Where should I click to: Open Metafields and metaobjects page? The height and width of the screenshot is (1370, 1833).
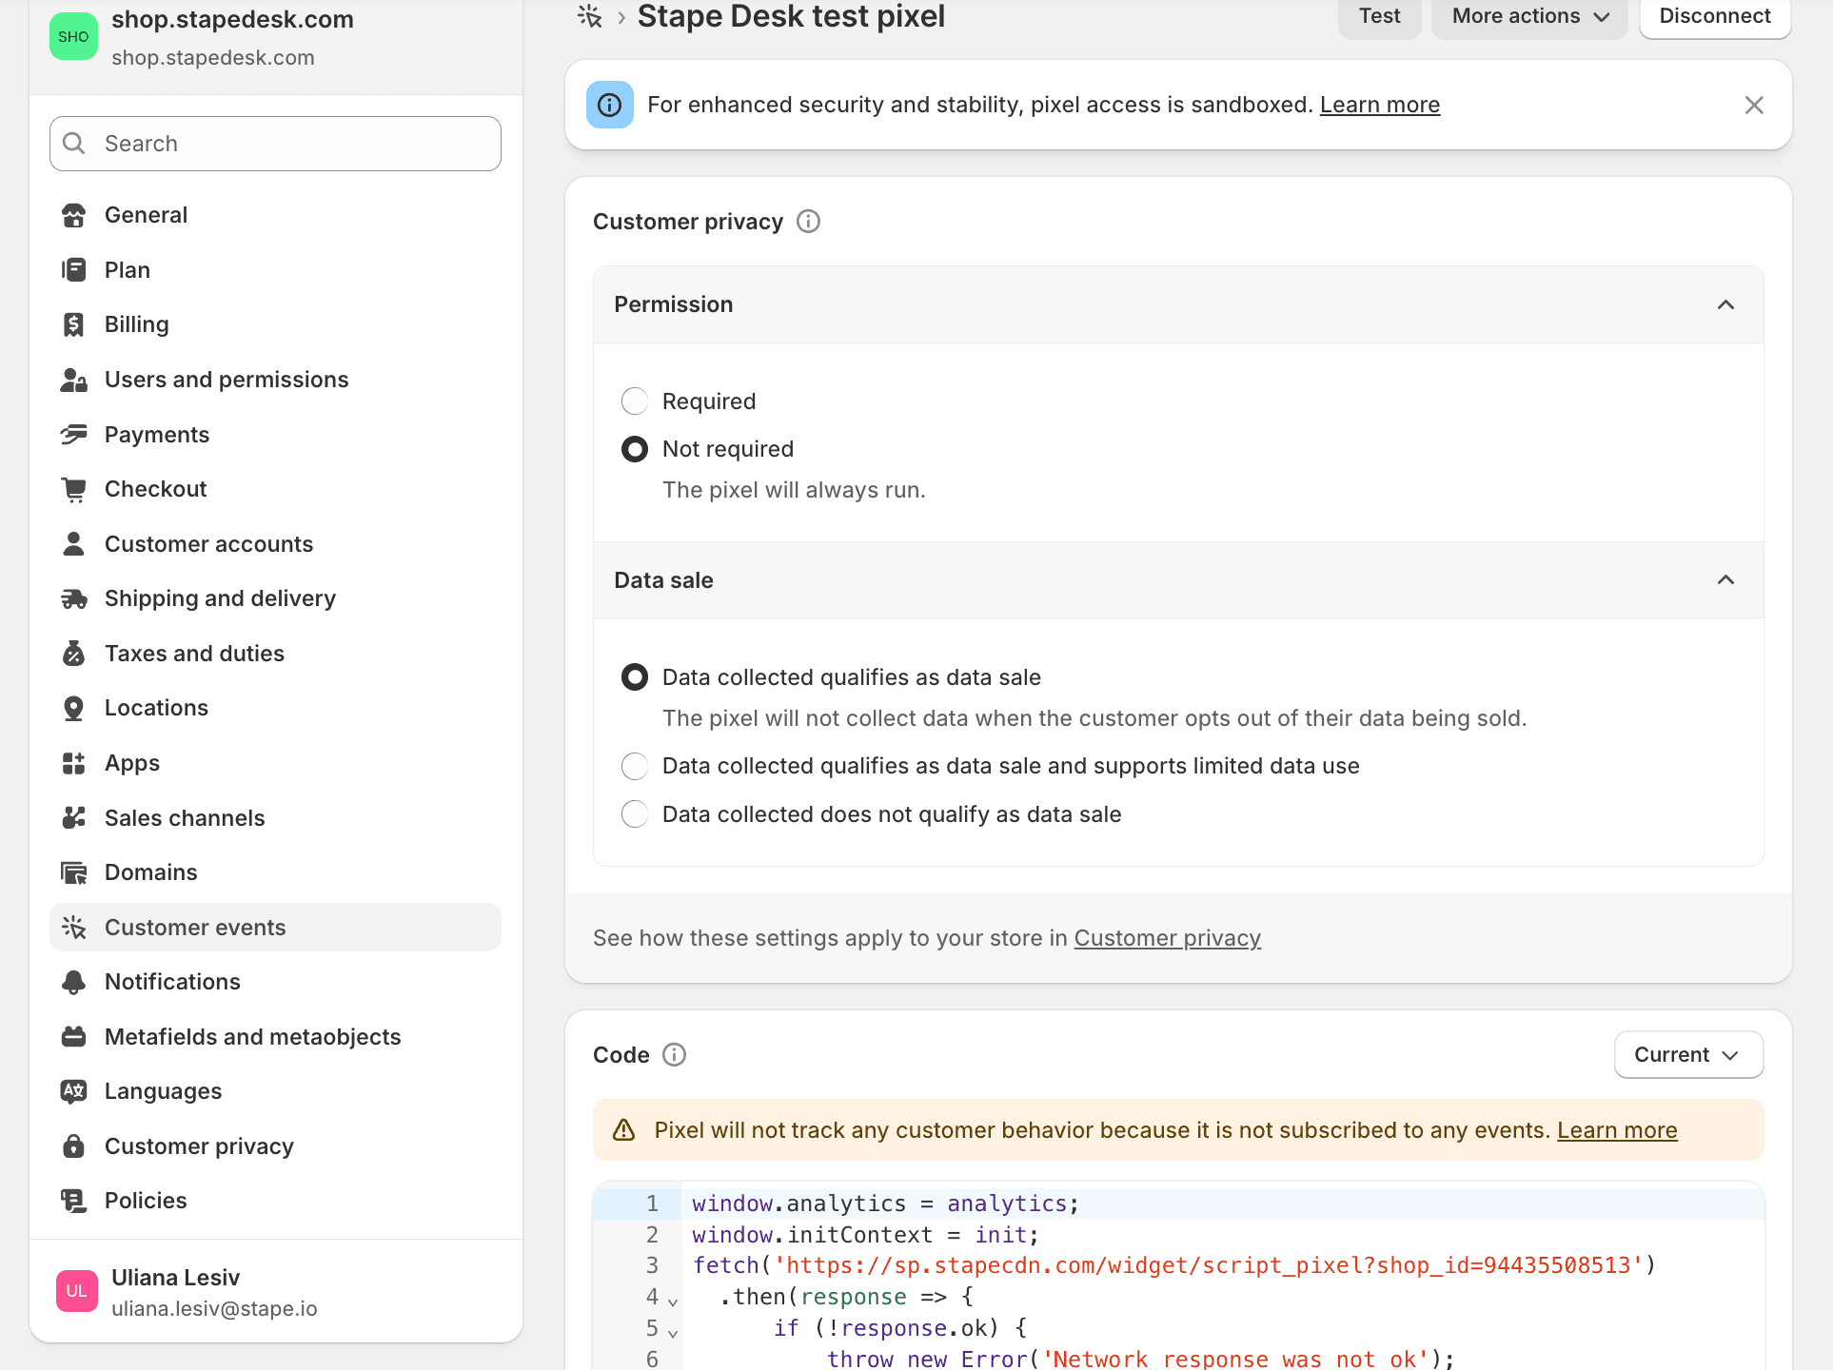point(275,1037)
